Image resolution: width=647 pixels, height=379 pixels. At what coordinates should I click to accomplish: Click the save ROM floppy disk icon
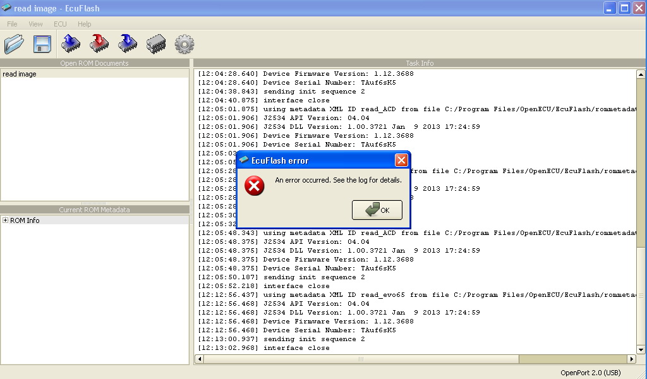(42, 44)
